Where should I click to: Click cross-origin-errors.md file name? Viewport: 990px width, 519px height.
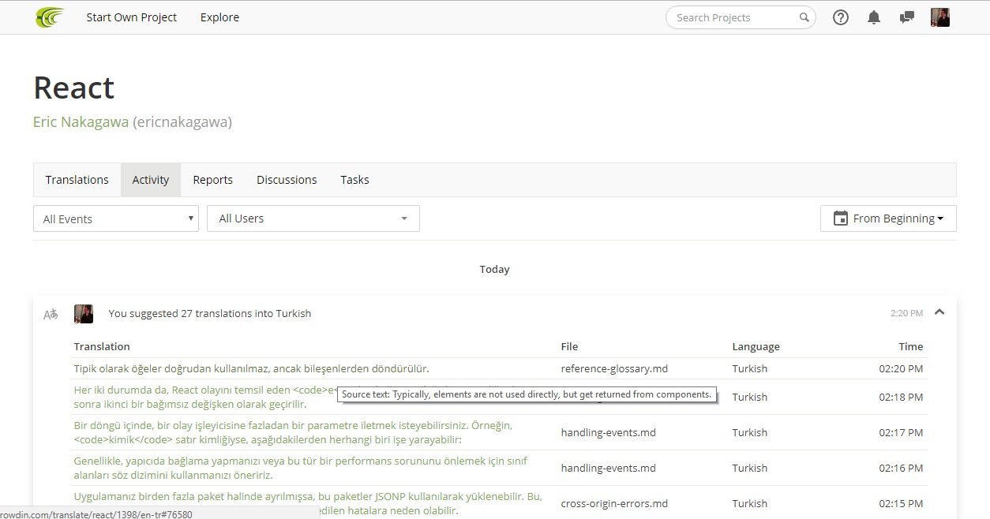coord(615,503)
